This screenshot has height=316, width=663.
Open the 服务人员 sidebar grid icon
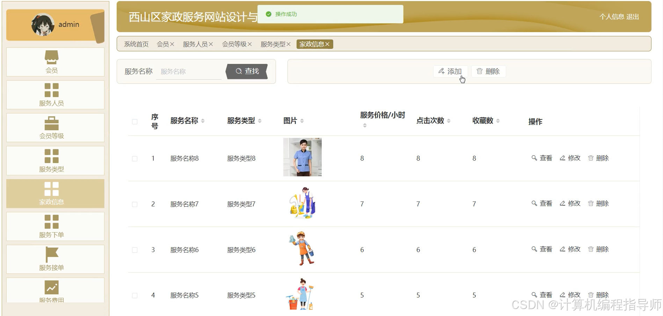point(52,90)
